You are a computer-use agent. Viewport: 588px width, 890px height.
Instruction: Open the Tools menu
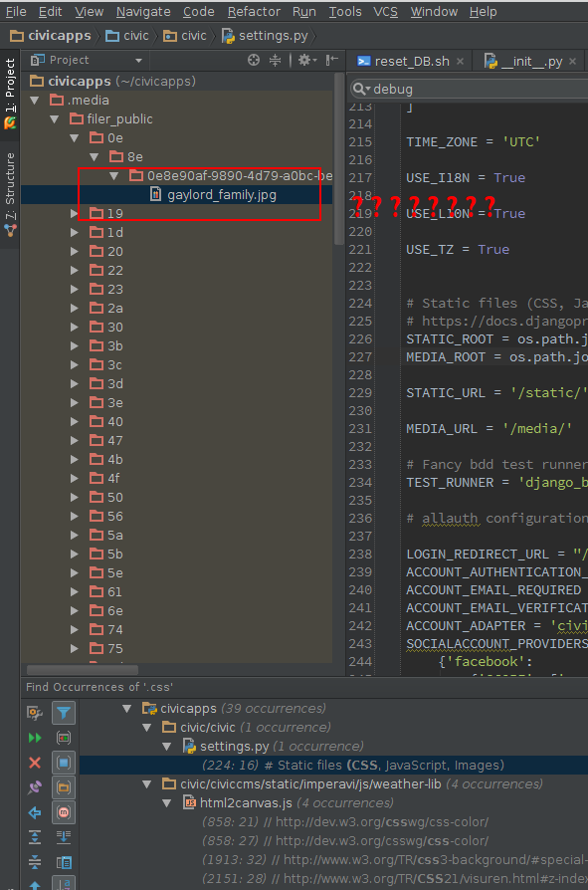tap(345, 11)
